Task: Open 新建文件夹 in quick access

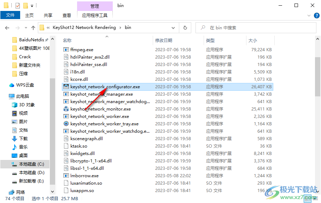Action: [x=26, y=65]
